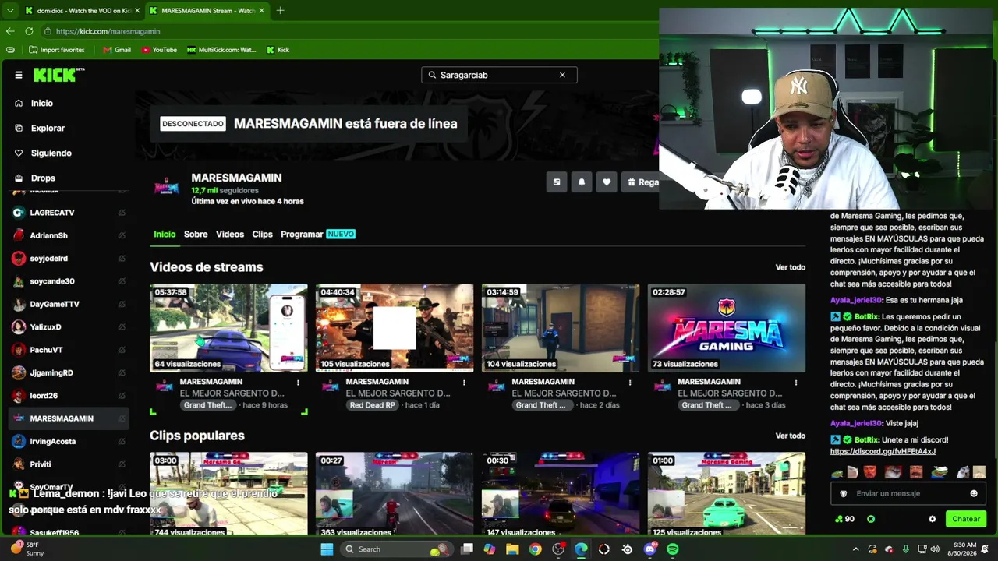998x561 pixels.
Task: Switch to the Sobre tab
Action: point(196,234)
